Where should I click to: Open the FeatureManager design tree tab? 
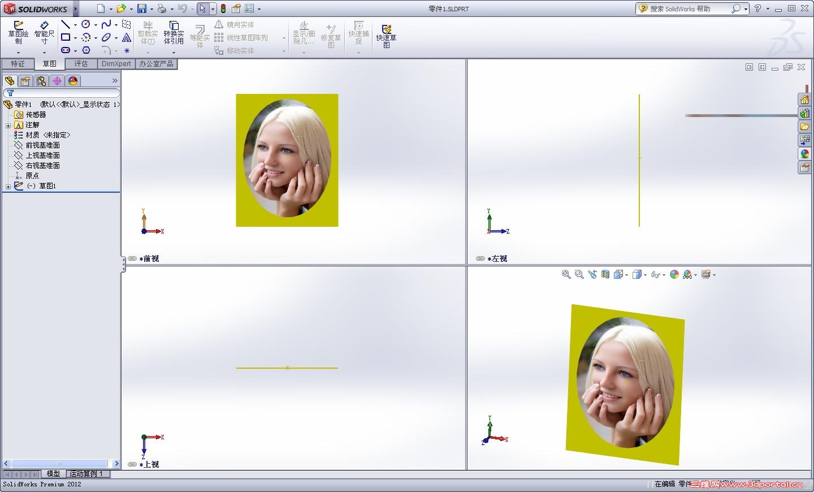(x=10, y=81)
